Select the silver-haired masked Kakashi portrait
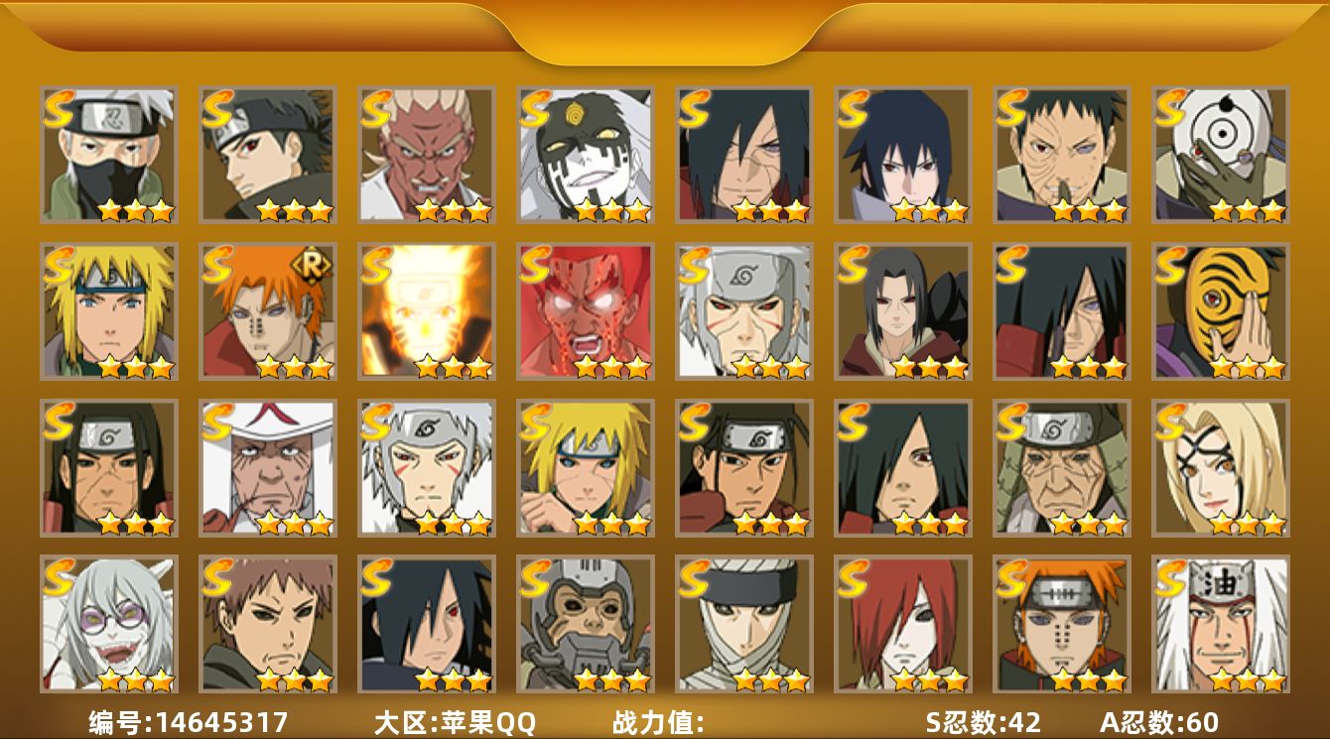The width and height of the screenshot is (1330, 739). [x=108, y=155]
